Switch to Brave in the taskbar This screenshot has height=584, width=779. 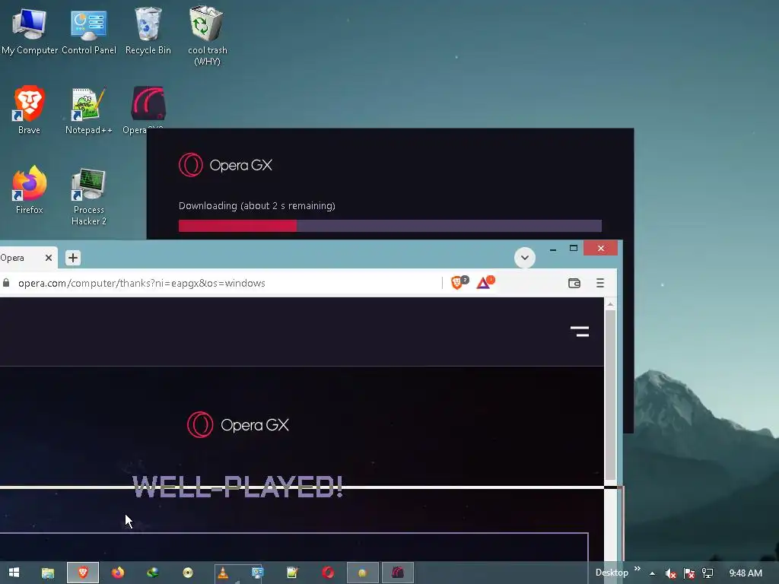[83, 573]
